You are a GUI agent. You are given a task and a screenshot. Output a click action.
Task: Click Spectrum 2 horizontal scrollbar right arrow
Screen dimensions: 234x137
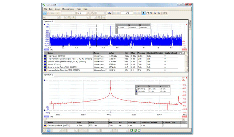183,119
